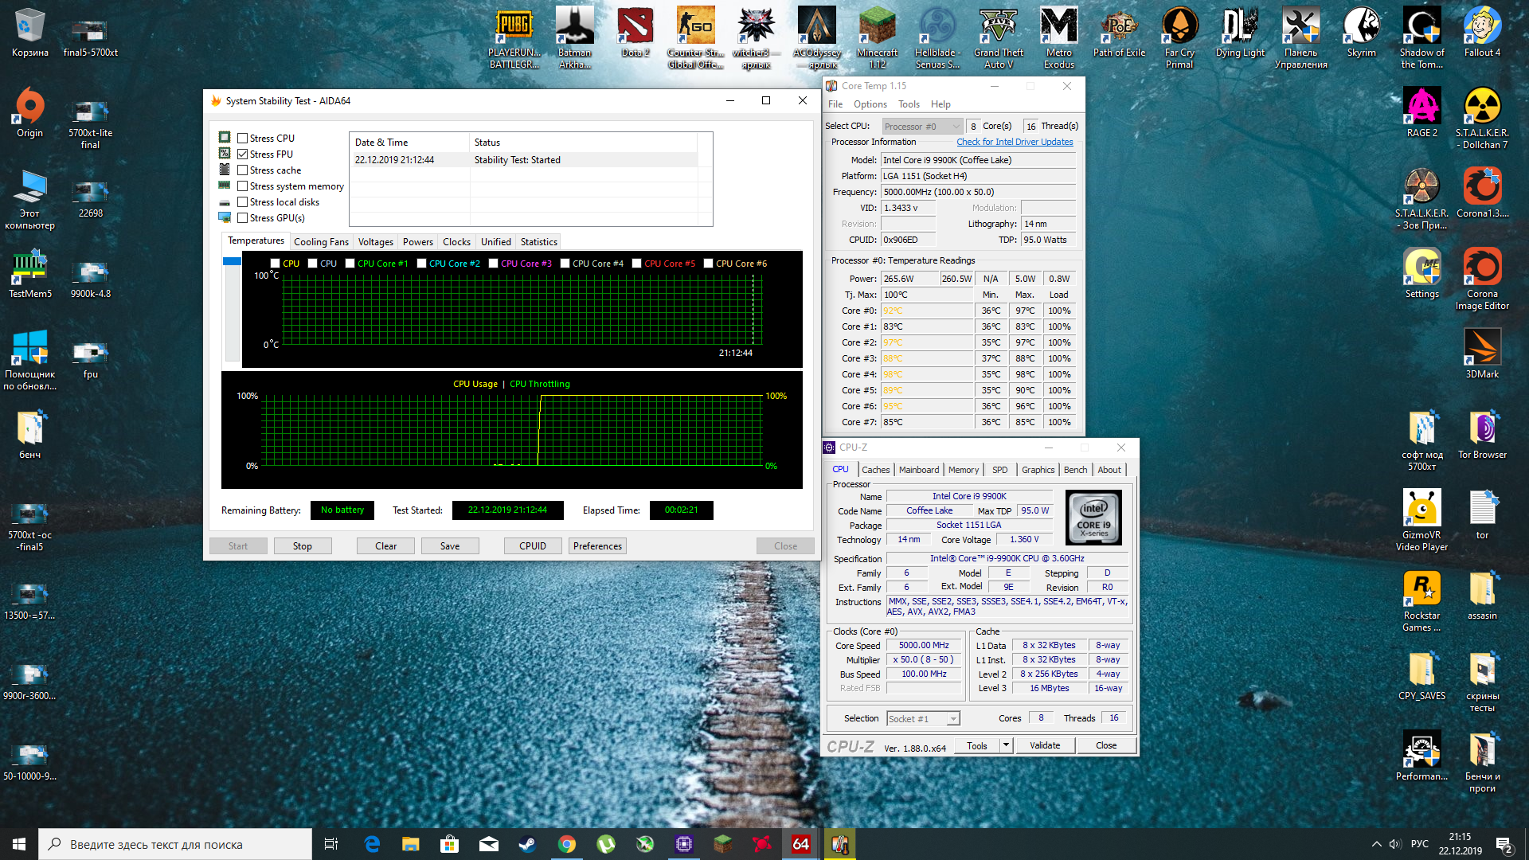Click AIDA64 icon in taskbar

tap(800, 844)
